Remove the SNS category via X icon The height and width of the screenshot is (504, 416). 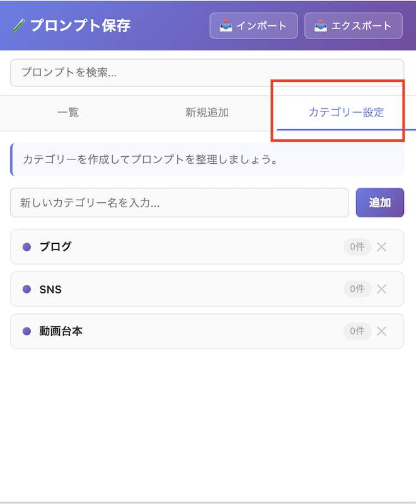(x=381, y=289)
